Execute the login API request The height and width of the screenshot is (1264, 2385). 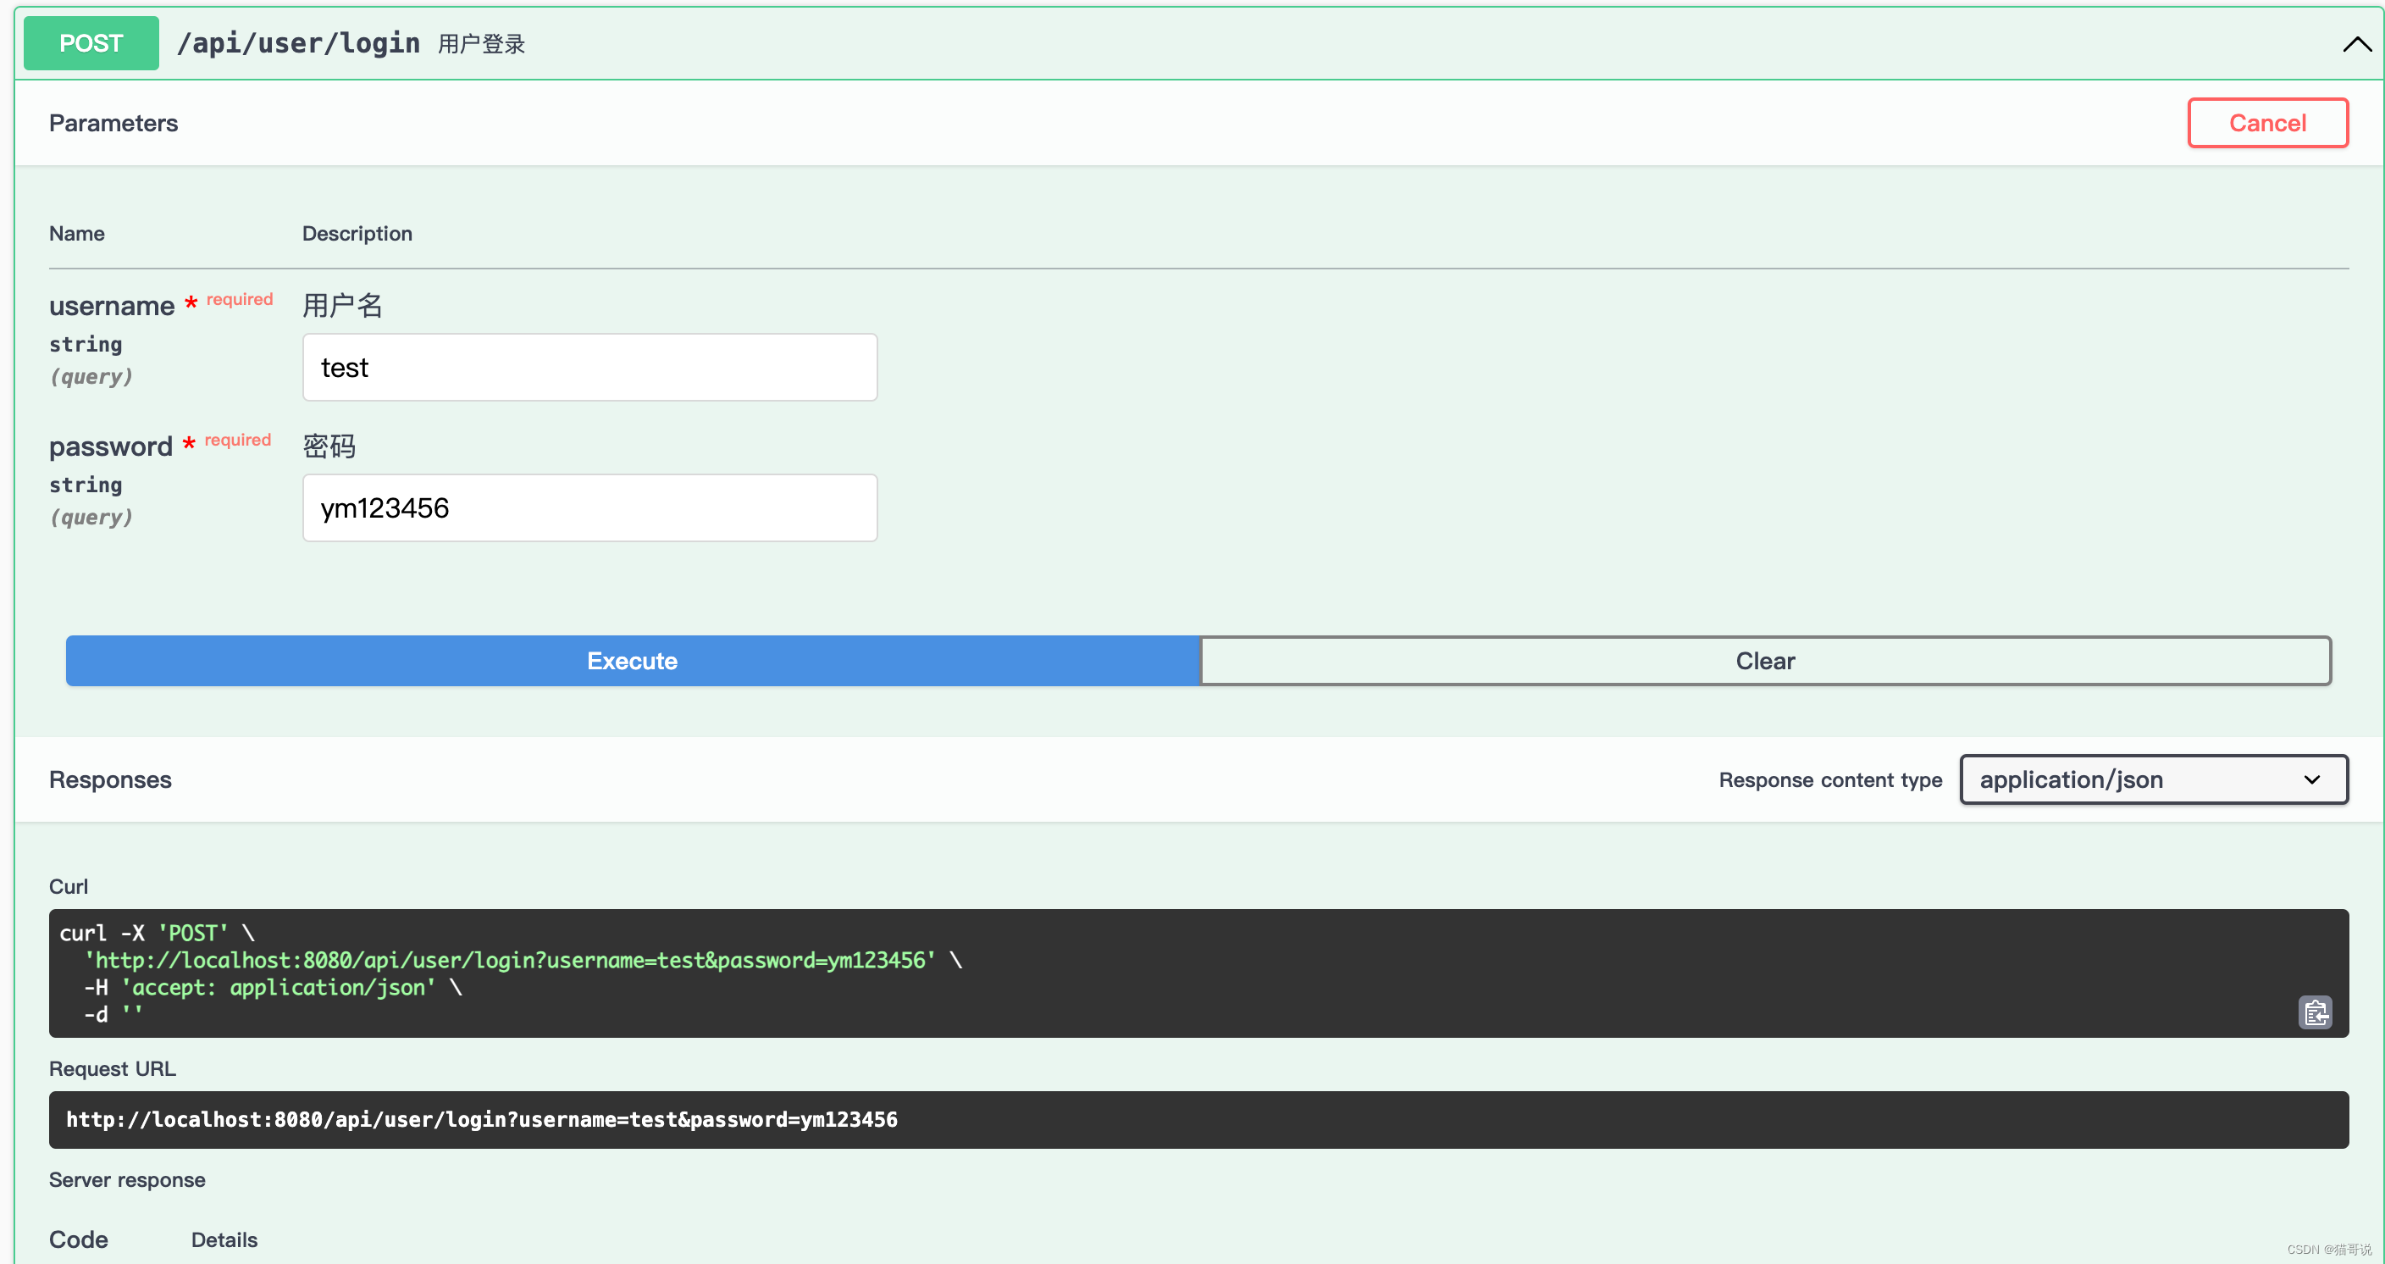click(633, 660)
